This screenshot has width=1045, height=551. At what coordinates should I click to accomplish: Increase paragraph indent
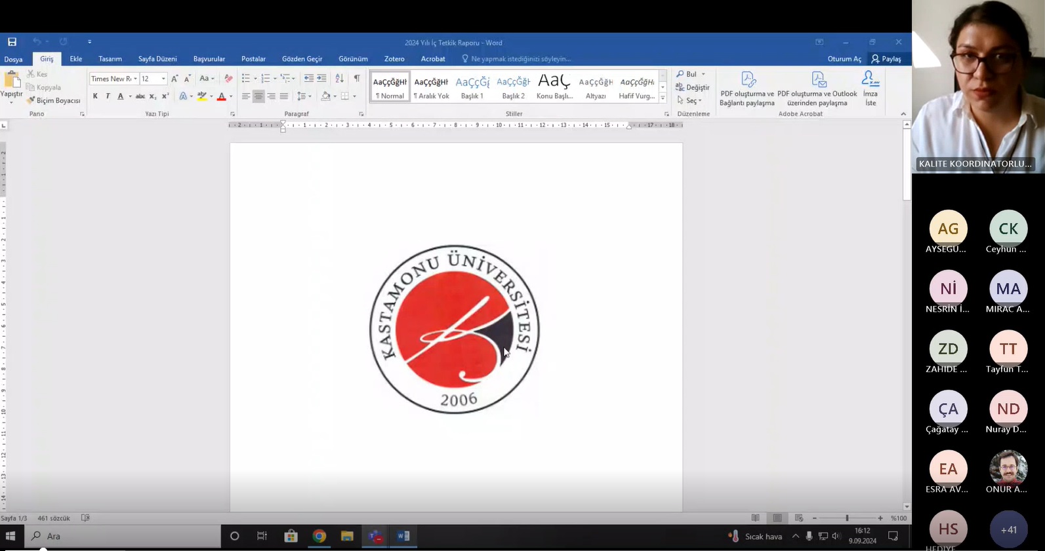(x=321, y=79)
